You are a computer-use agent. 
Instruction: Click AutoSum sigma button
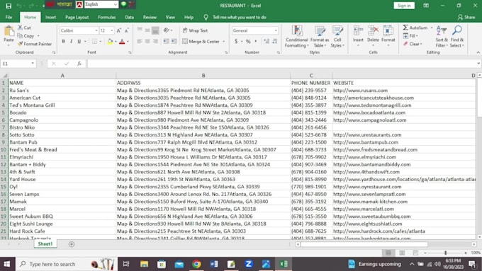pos(415,28)
